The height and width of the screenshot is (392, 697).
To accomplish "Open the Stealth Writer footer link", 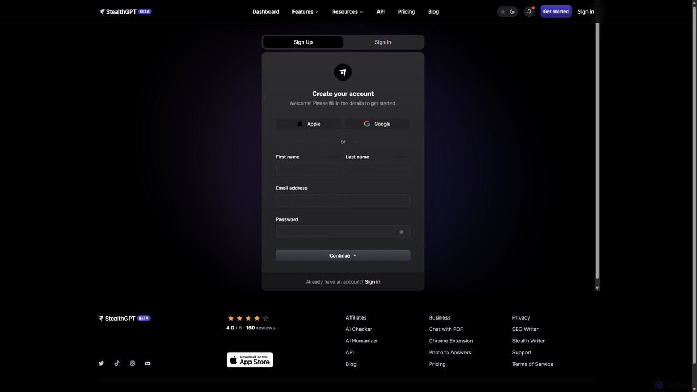I will click(529, 341).
